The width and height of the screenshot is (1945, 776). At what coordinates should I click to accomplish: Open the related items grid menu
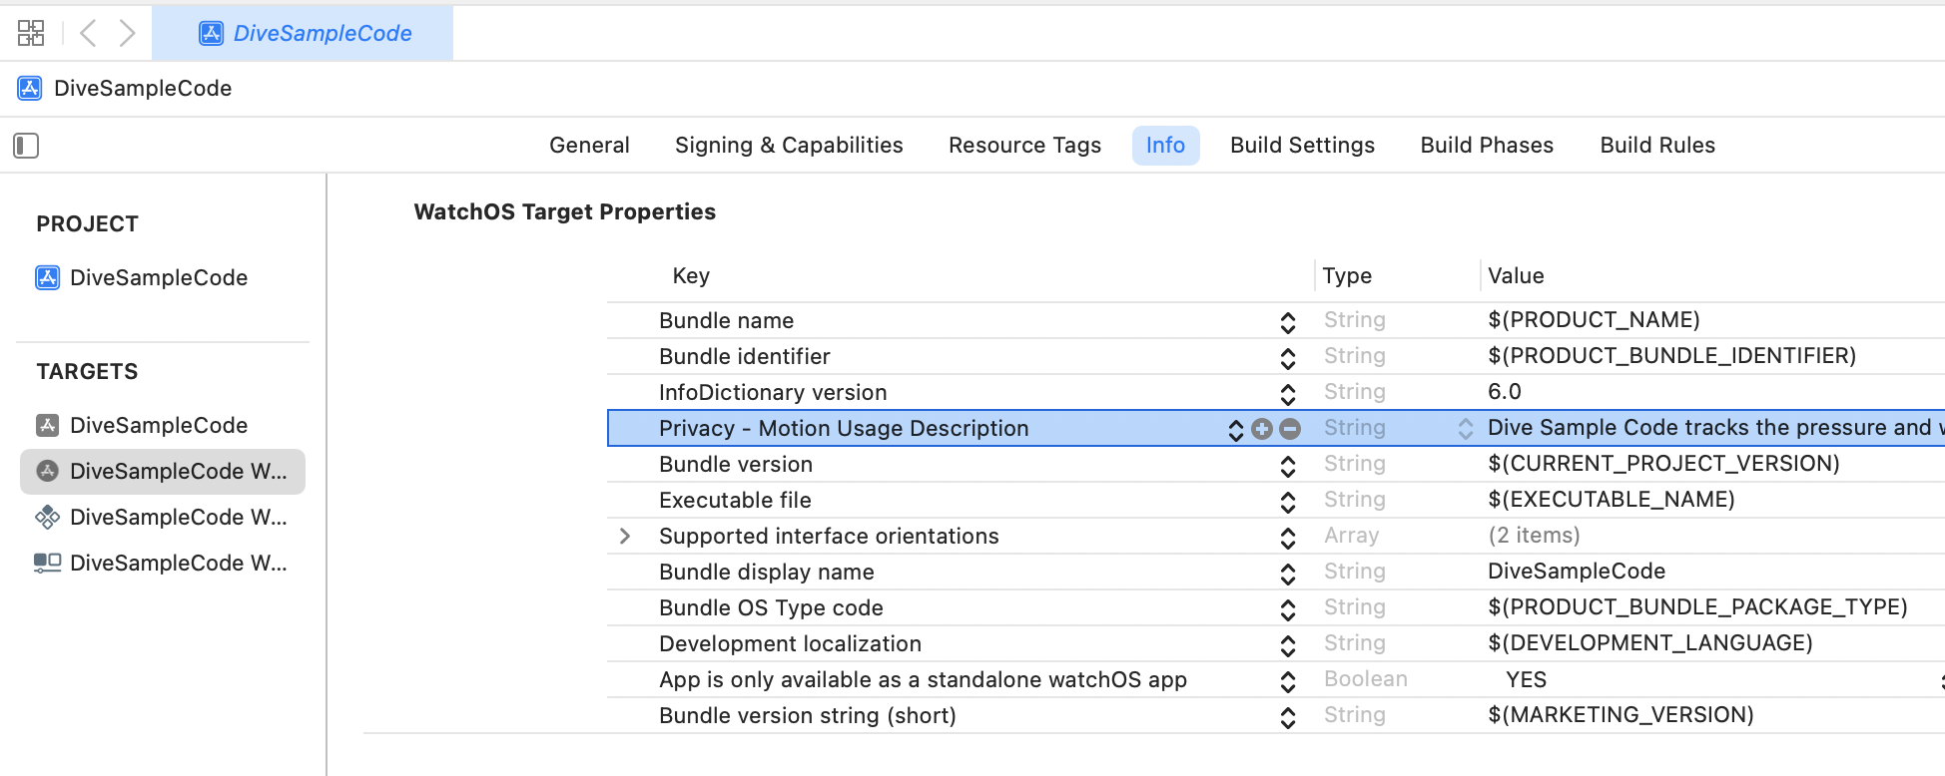tap(31, 33)
